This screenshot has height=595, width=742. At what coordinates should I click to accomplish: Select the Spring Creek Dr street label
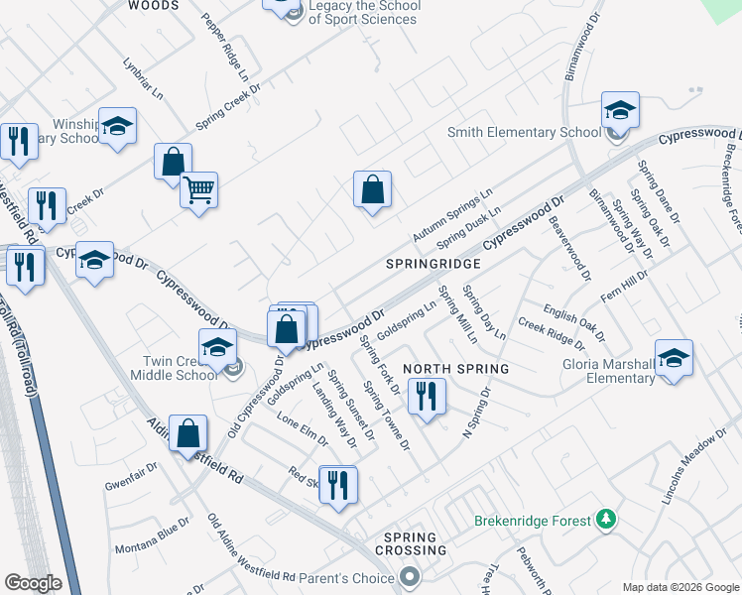tap(228, 107)
